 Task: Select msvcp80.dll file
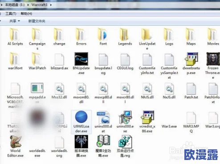tap(103, 93)
